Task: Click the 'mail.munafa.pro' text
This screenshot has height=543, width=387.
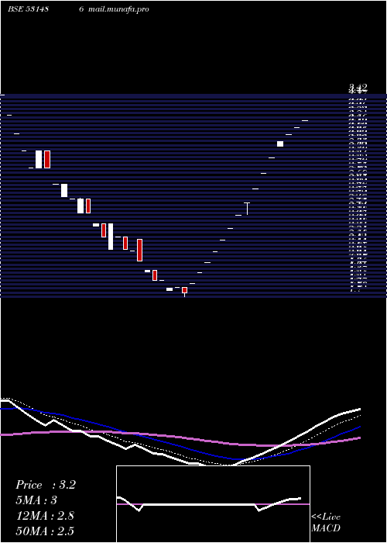Action: [118, 9]
